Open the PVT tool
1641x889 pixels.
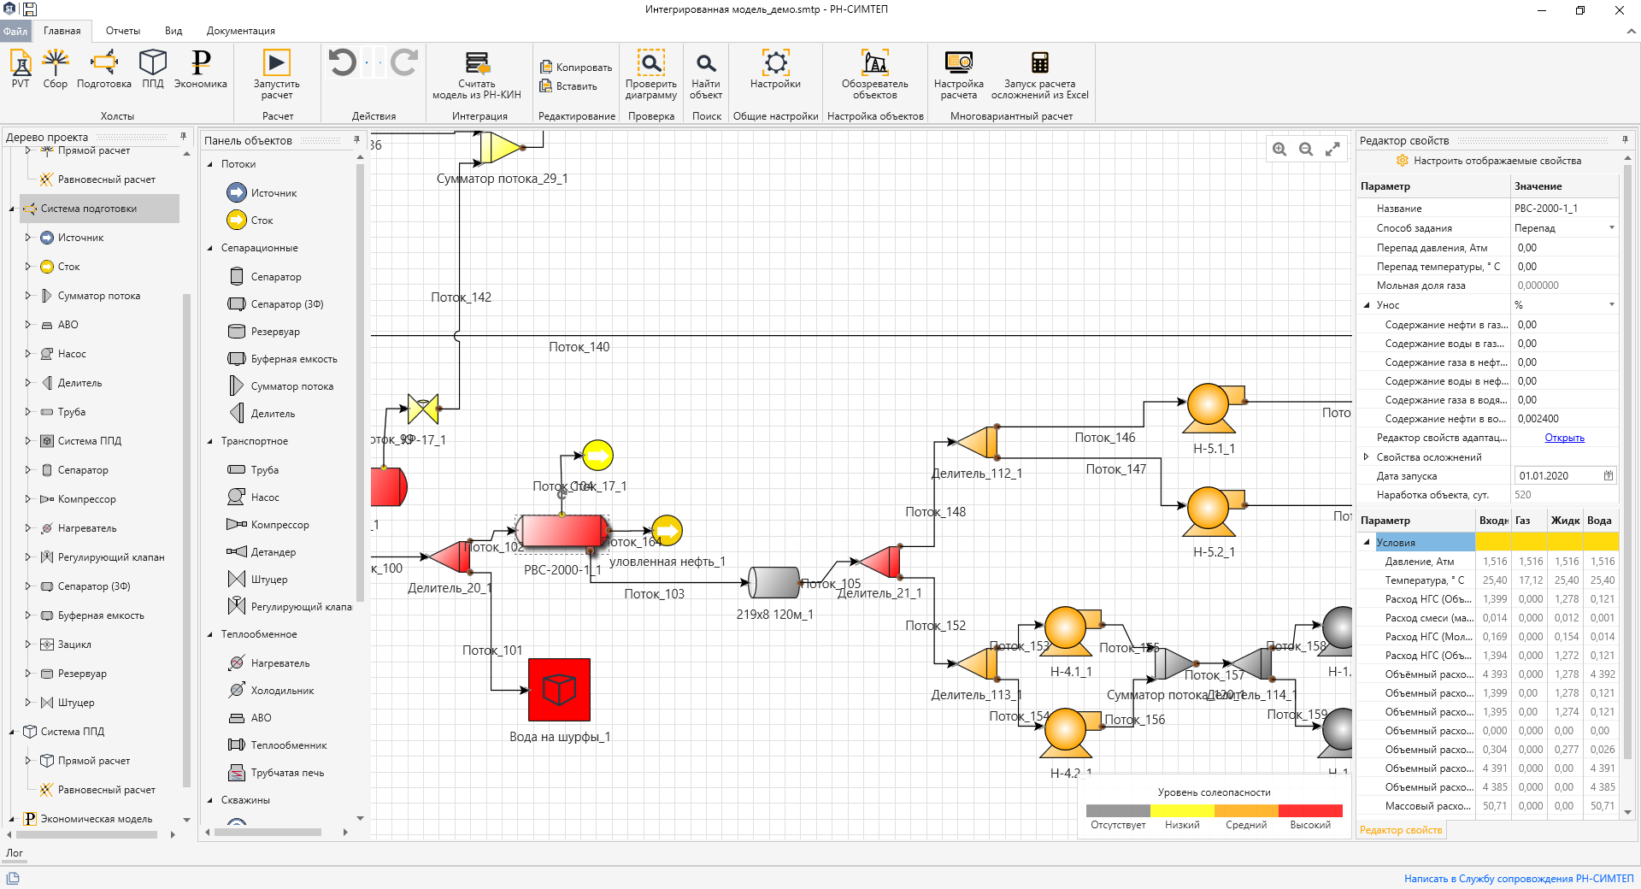21,69
